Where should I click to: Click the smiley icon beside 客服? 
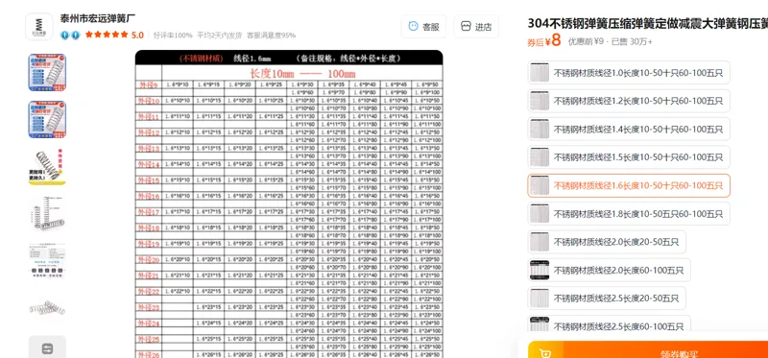pos(414,27)
